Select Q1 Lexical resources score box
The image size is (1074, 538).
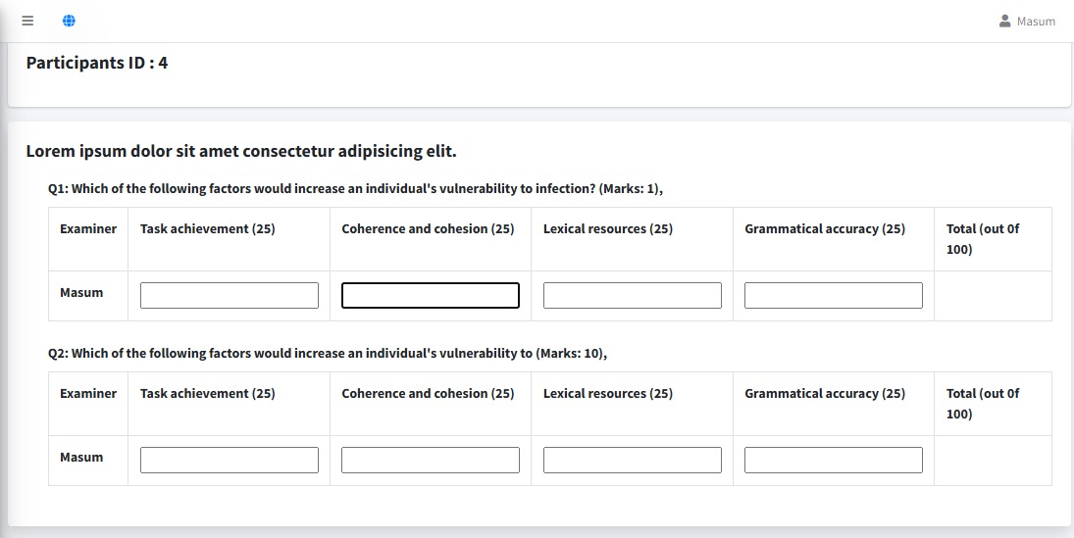(x=632, y=295)
